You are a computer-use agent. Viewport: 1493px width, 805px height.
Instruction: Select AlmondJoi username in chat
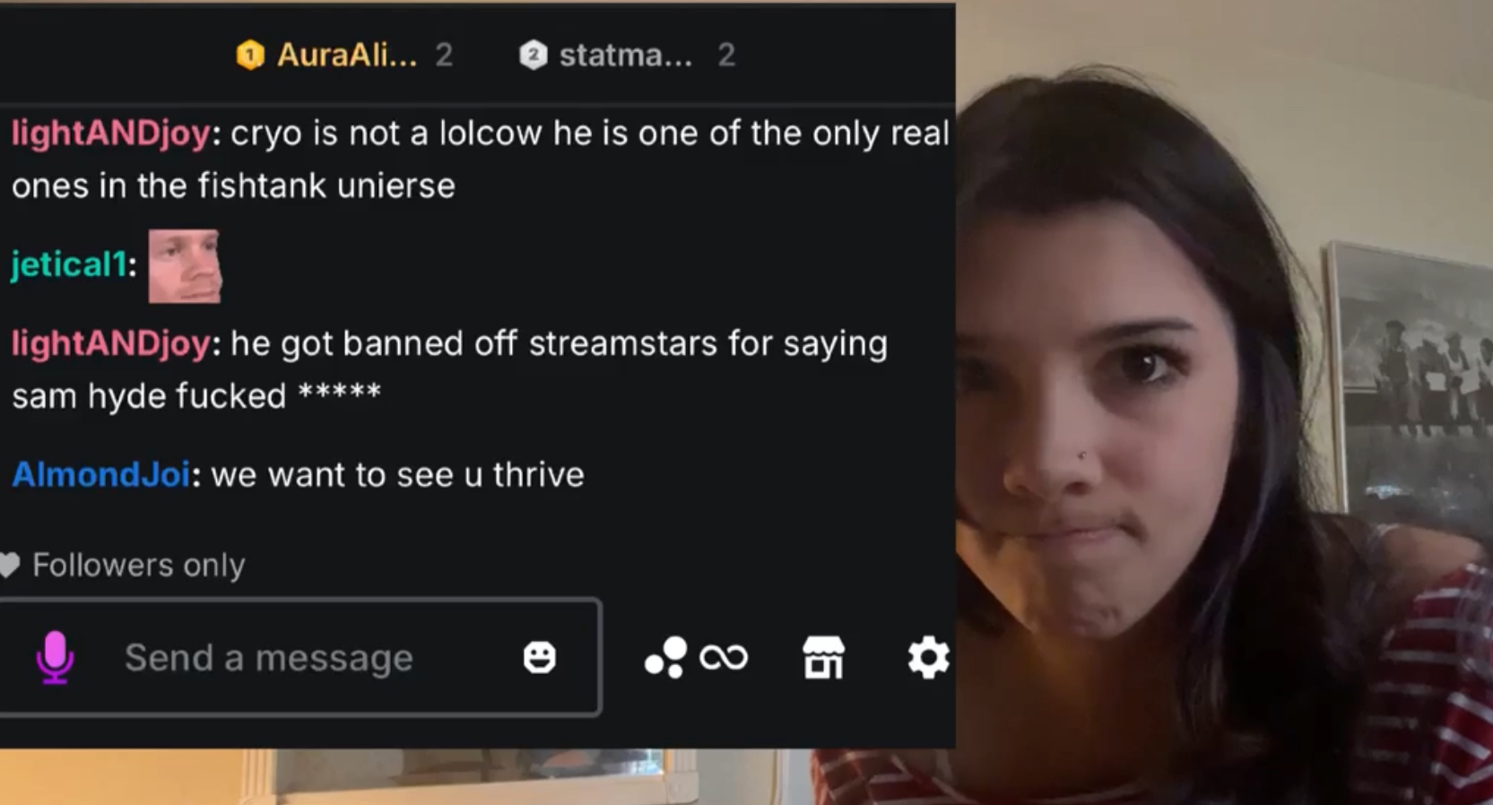[x=100, y=474]
